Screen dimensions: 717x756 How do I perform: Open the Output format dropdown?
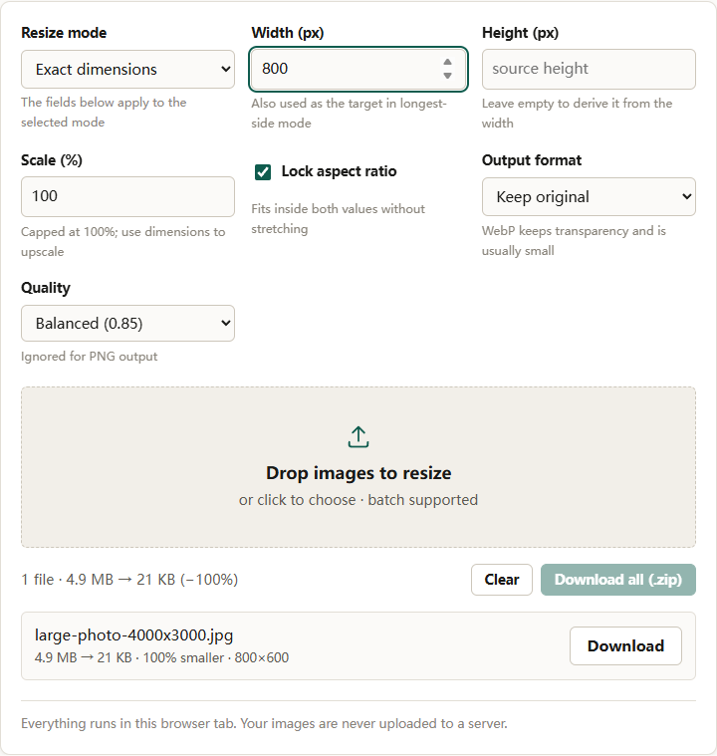click(x=589, y=196)
